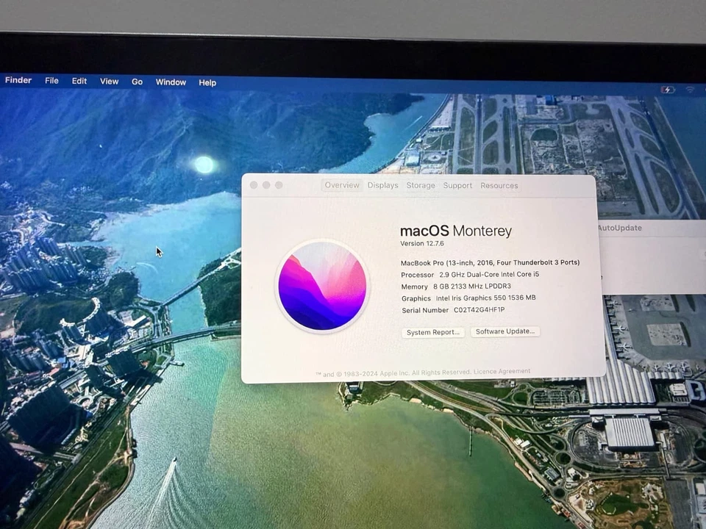The height and width of the screenshot is (529, 706).
Task: Open the Help menu
Action: coord(207,83)
